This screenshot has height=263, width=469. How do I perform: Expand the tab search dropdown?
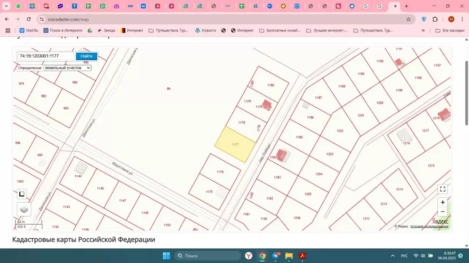(x=6, y=6)
